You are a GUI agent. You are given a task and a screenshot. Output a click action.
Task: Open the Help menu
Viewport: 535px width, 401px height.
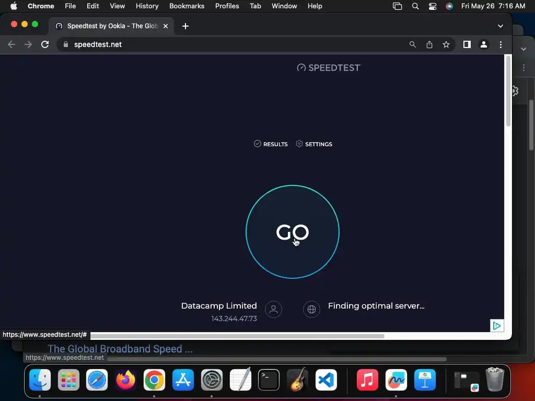click(x=315, y=6)
